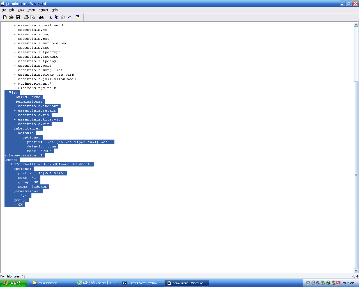Open the View menu
The image size is (359, 287).
click(x=21, y=10)
